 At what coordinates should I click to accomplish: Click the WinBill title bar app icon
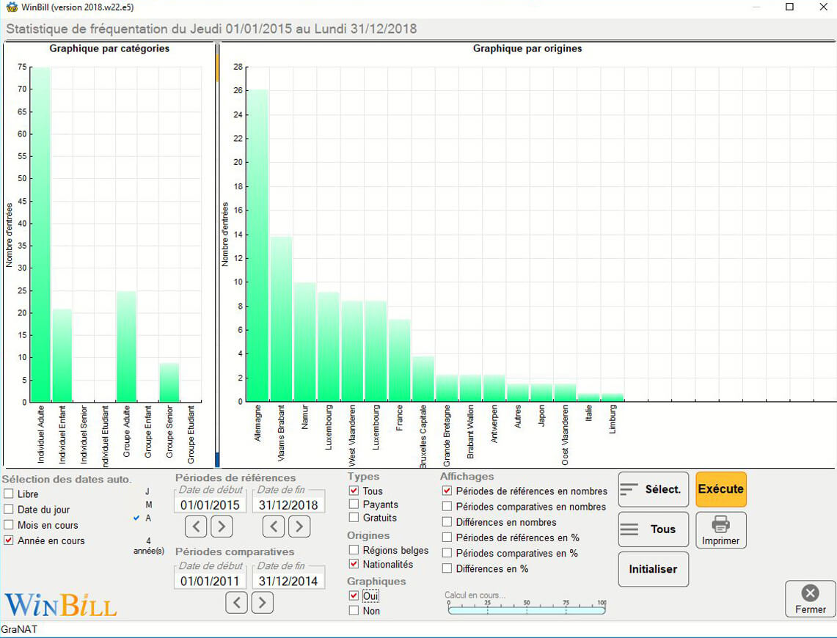11,7
